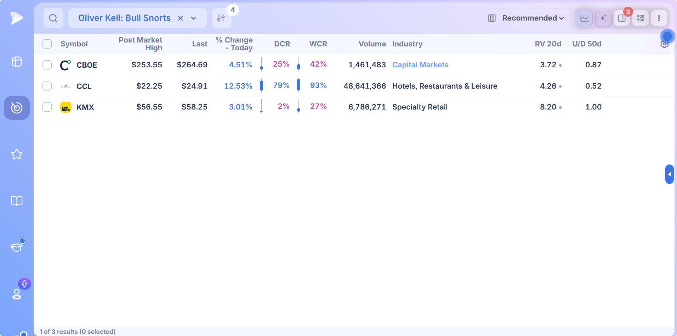Expand the right side panel arrow
The image size is (677, 336).
click(x=669, y=174)
